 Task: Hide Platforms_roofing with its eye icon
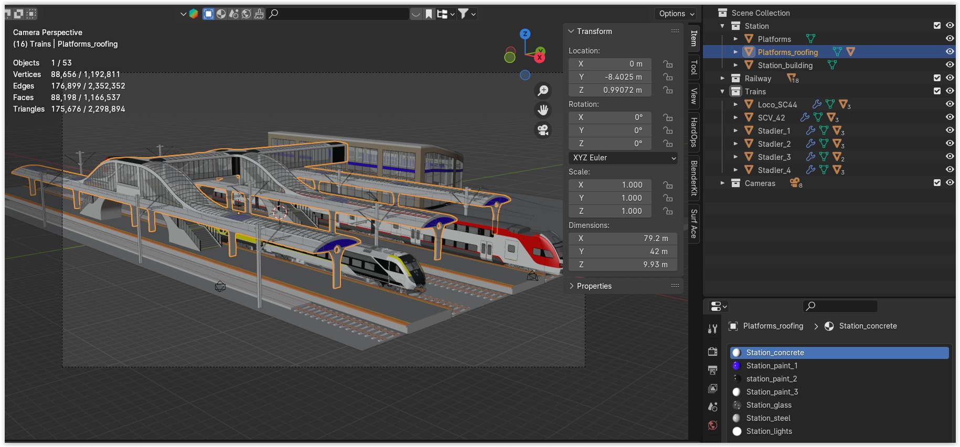coord(950,52)
